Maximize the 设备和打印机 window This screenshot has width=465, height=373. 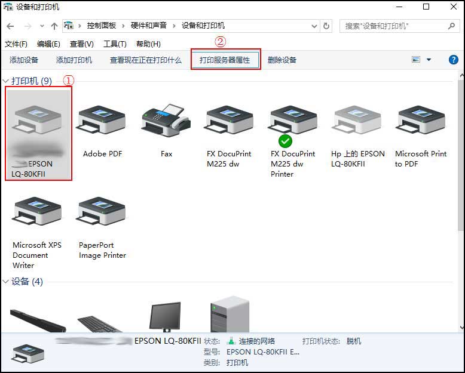[x=426, y=7]
